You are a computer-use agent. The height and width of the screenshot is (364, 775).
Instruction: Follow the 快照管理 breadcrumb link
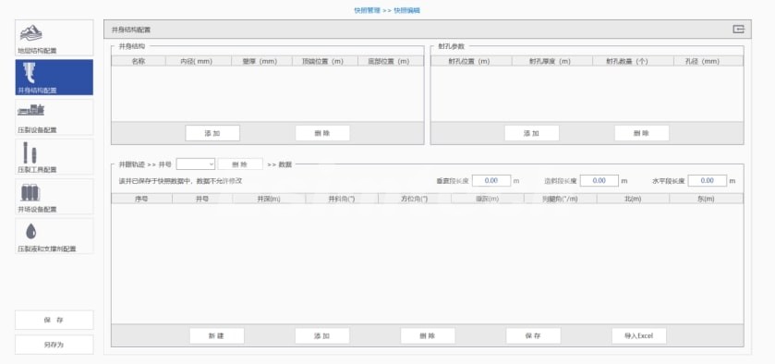coord(367,10)
